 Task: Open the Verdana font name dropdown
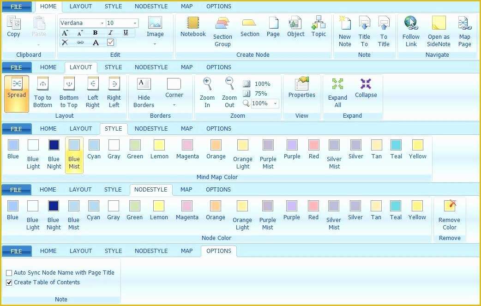(x=102, y=23)
